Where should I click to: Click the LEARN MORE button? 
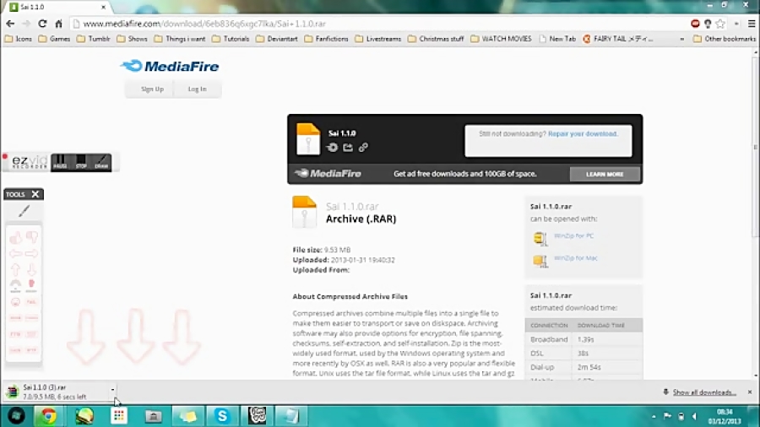point(605,175)
